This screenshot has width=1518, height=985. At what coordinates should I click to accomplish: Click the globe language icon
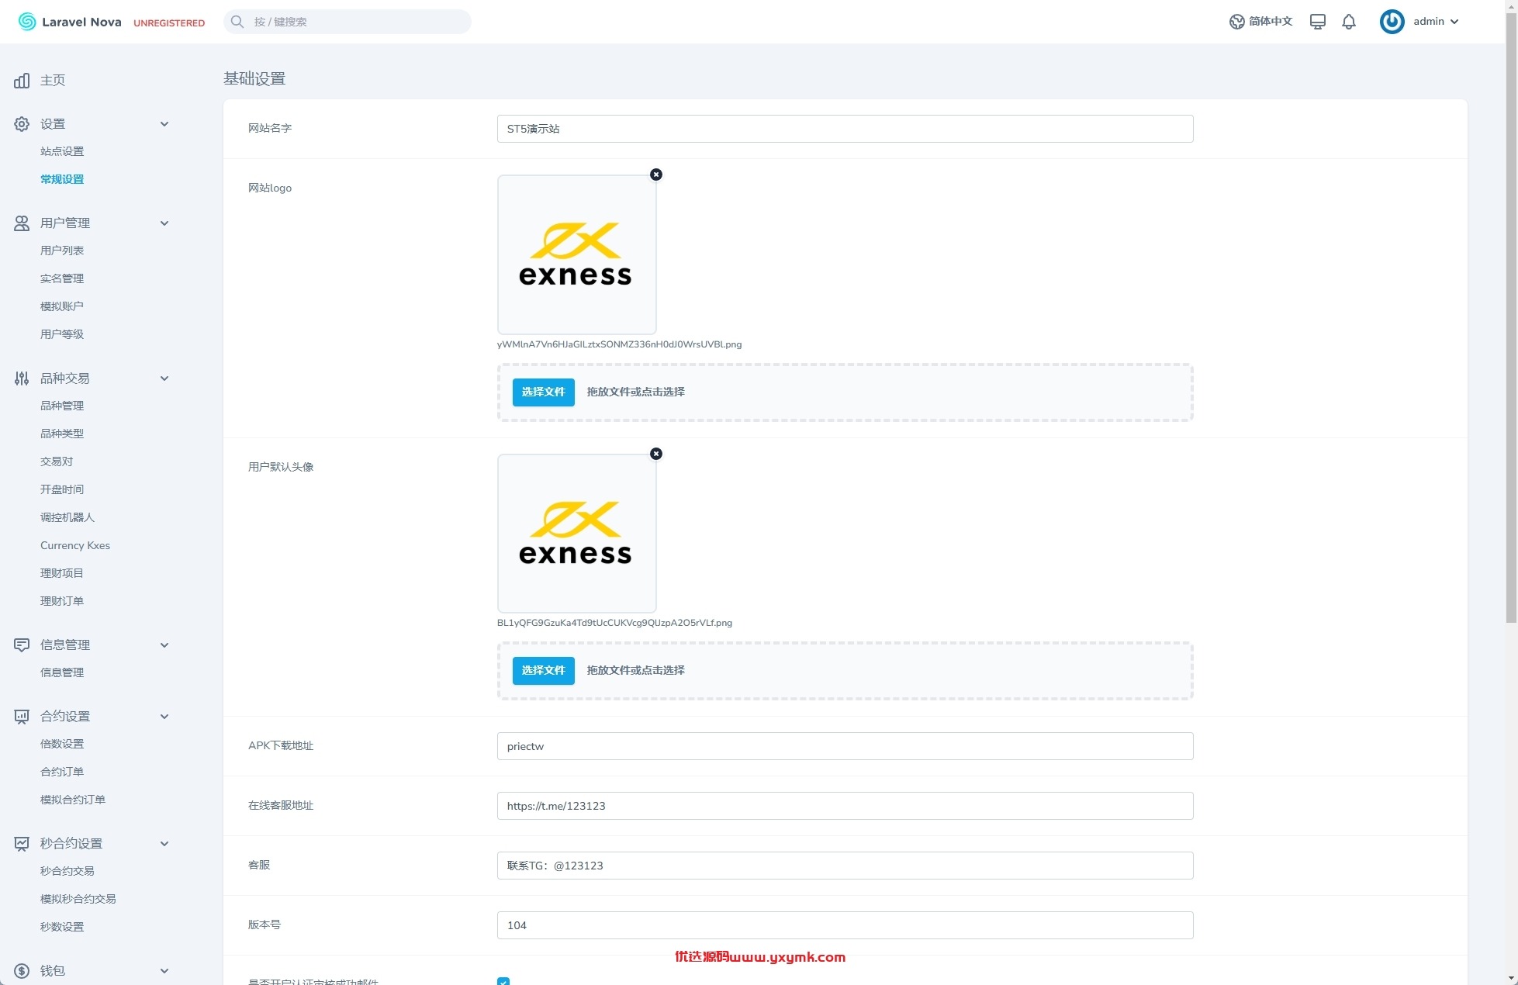(1236, 22)
